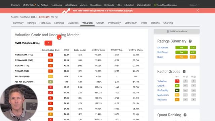Image resolution: width=215 pixels, height=121 pixels.
Task: Click the current Valuation F grade badge
Action: click(177, 81)
